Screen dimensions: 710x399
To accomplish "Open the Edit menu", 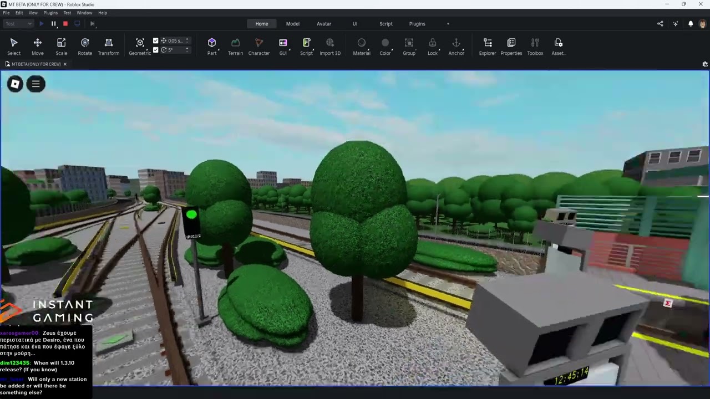I will [x=19, y=13].
